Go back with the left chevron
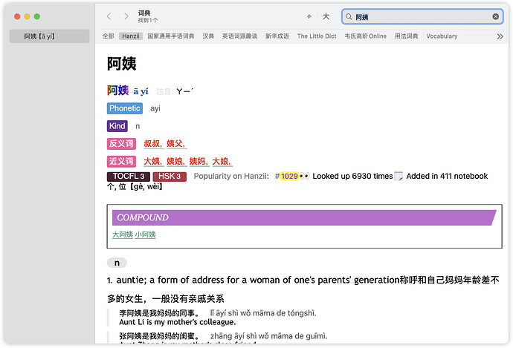Image resolution: width=513 pixels, height=348 pixels. coord(109,16)
